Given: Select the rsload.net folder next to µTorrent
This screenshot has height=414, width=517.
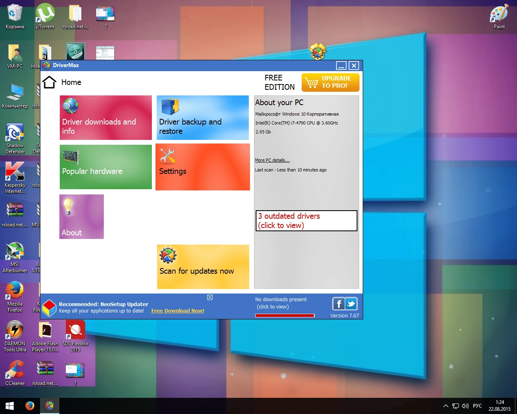Looking at the screenshot, I should 75,17.
